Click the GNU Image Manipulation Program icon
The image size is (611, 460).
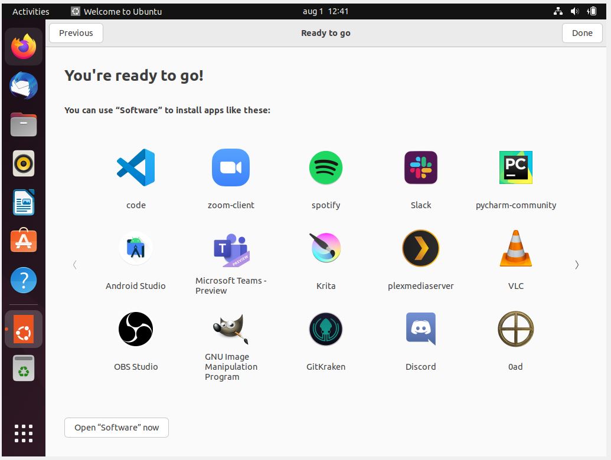pos(231,329)
